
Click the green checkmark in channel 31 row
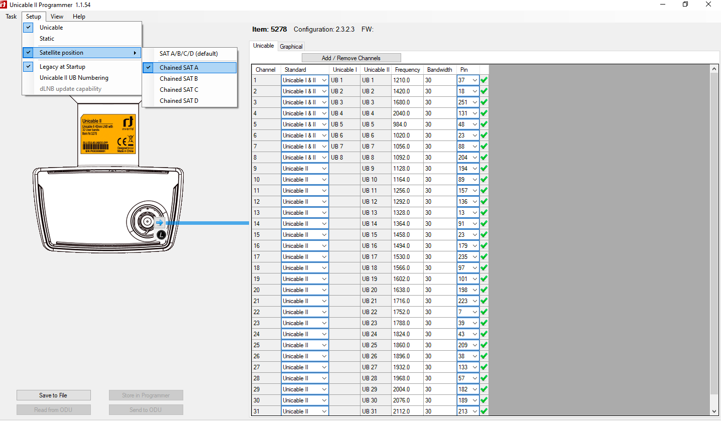[x=484, y=411]
